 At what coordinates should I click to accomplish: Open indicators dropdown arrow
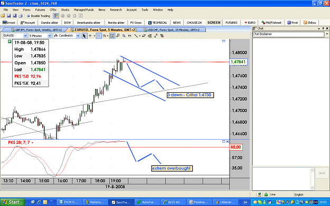108,36
